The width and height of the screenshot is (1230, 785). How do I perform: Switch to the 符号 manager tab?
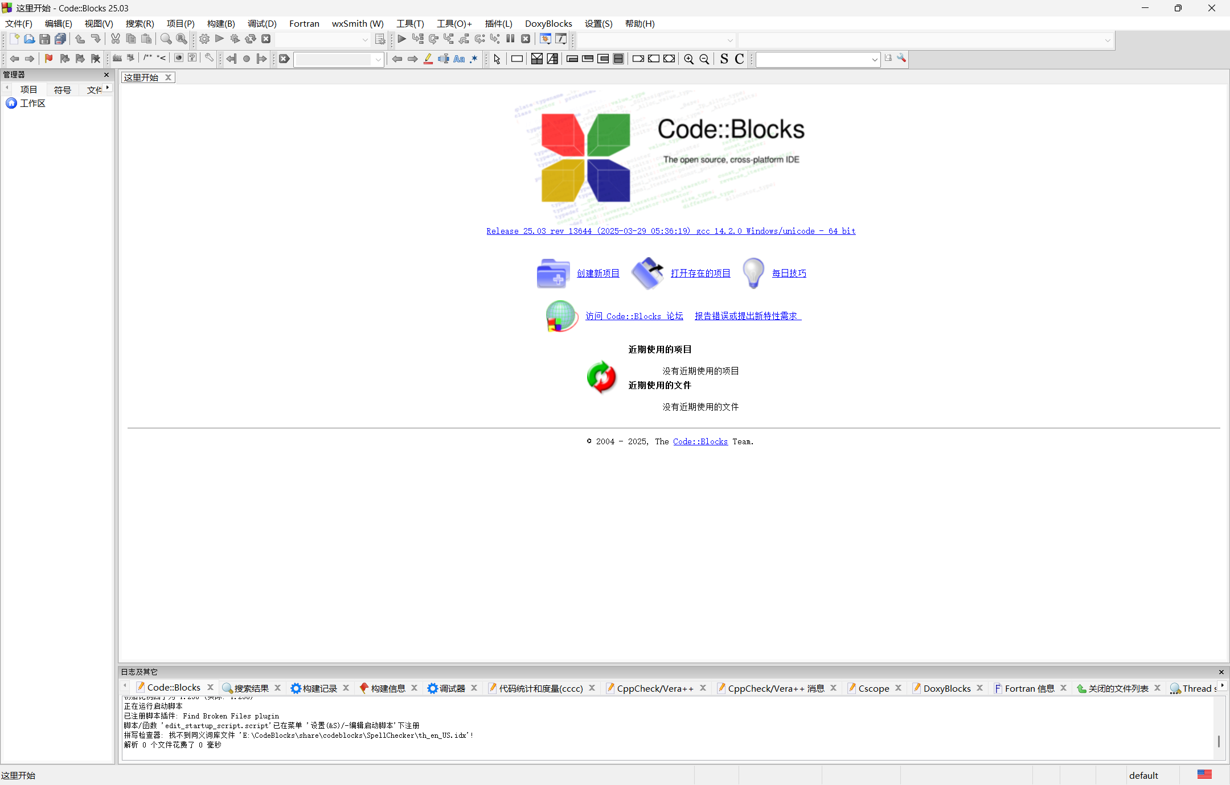62,90
